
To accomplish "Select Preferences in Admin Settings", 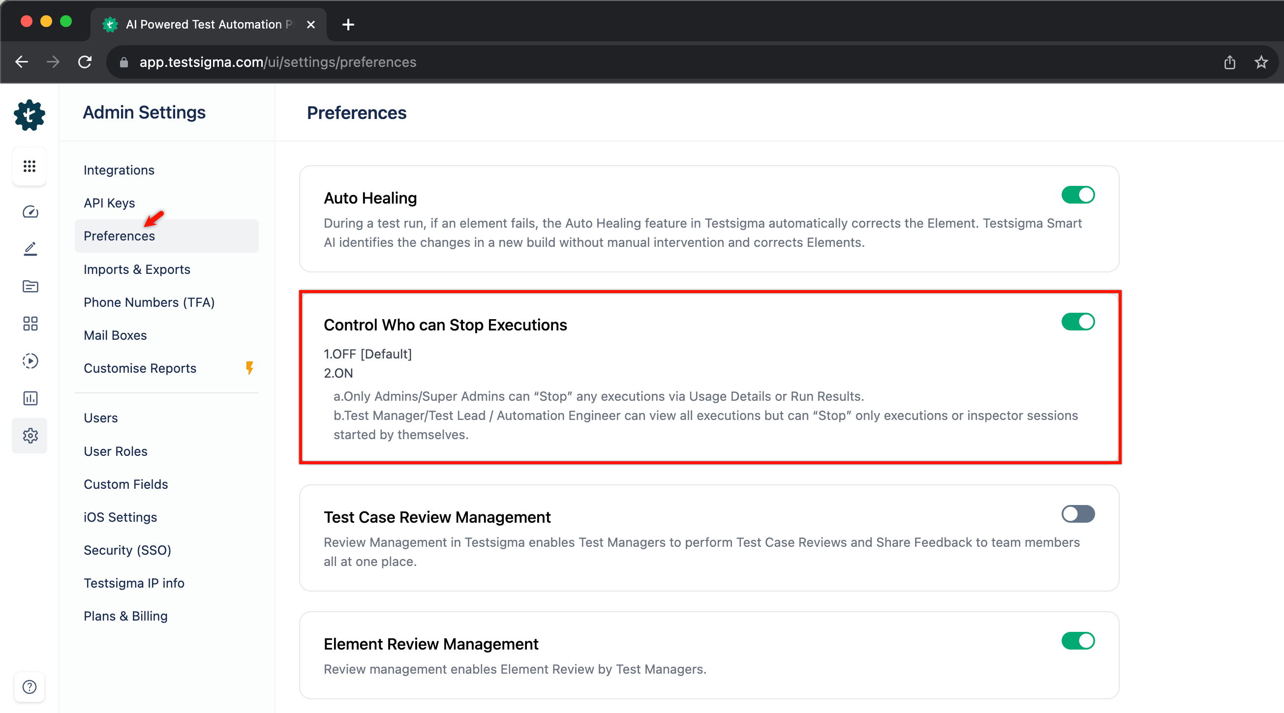I will click(x=166, y=236).
